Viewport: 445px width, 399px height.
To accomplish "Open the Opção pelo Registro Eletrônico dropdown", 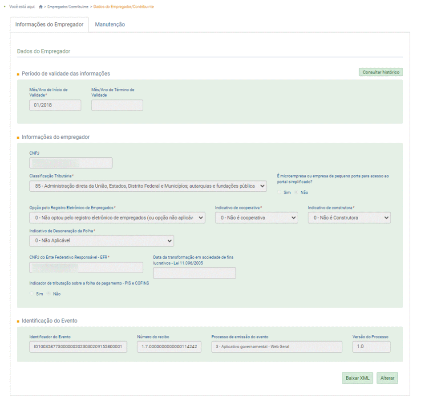I will 117,218.
